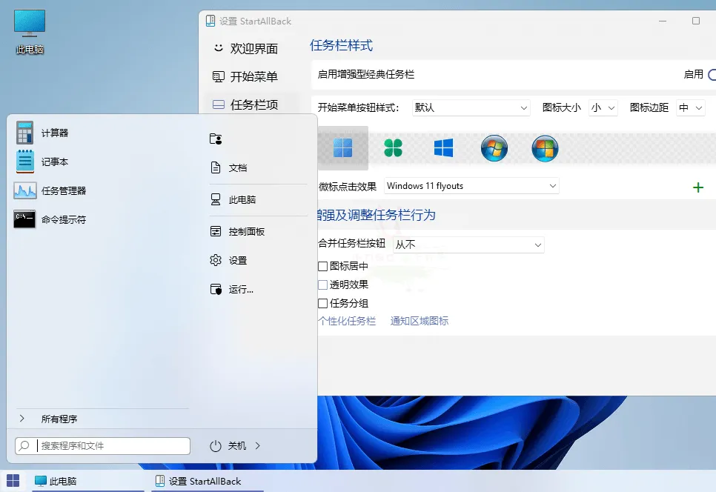Select the Windows 7 start button style
The image size is (716, 492).
point(494,148)
